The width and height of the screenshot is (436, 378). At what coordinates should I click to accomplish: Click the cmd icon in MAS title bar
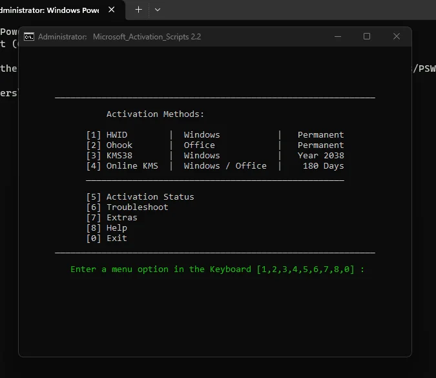tap(29, 37)
